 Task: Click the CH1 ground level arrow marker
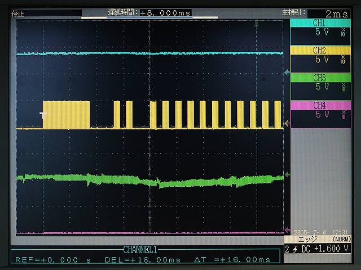[287, 72]
